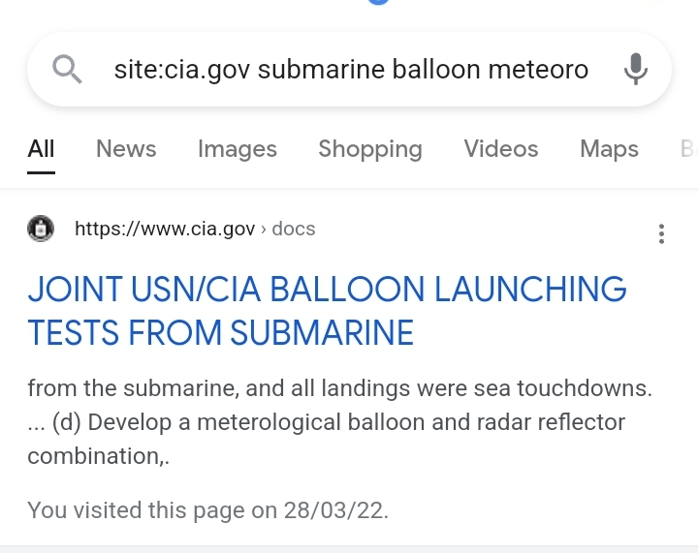Switch to the News tab

(126, 149)
